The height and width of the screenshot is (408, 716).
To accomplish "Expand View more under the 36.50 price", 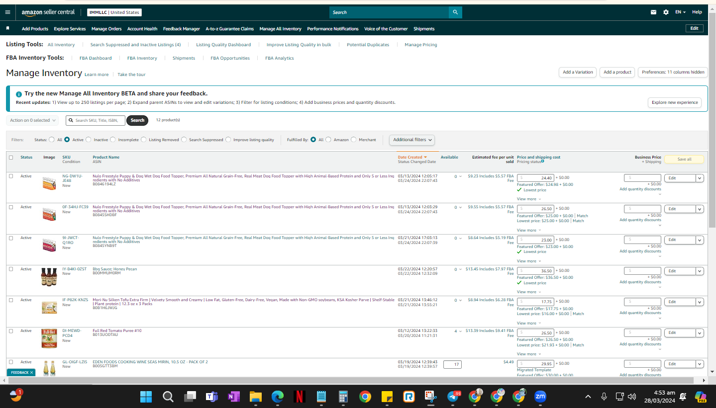I will [x=529, y=292].
